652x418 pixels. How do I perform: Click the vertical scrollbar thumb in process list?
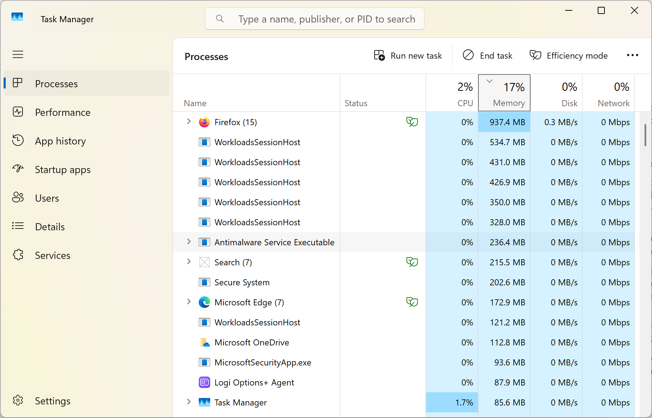(646, 135)
